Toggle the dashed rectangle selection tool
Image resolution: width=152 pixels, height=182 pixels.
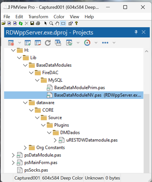[x=63, y=23]
